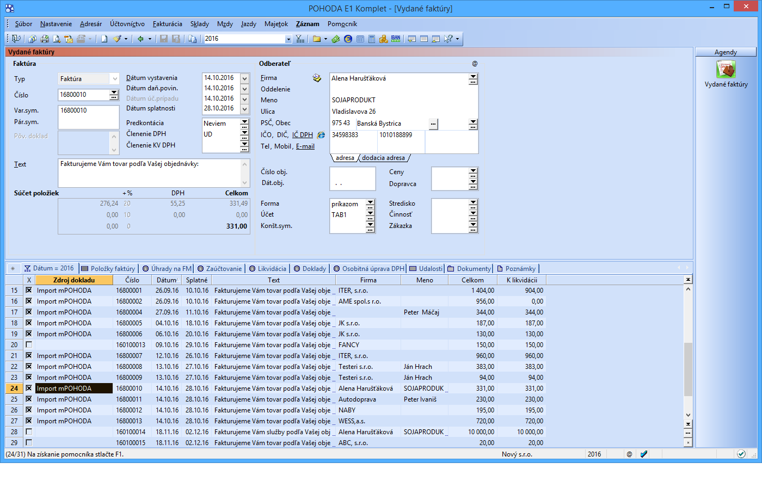Screen dimensions: 762x481
Task: Open the Dátum splatnosti date dropdown
Action: 245,109
